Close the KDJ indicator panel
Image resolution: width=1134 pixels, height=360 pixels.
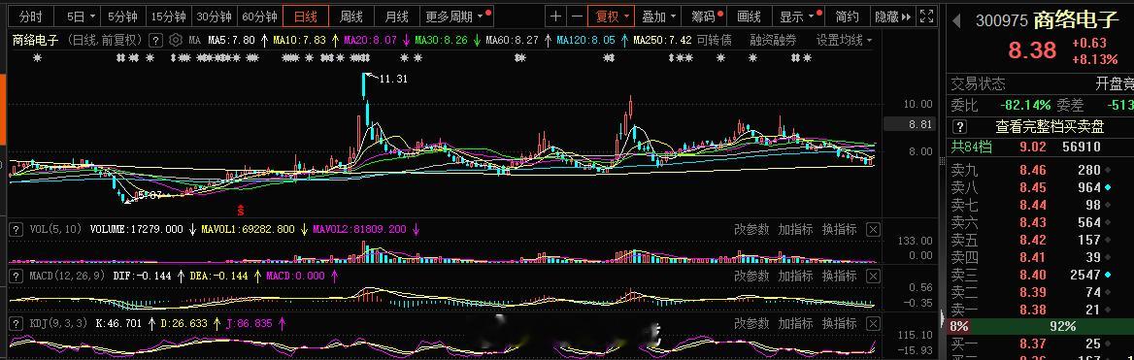pos(873,323)
